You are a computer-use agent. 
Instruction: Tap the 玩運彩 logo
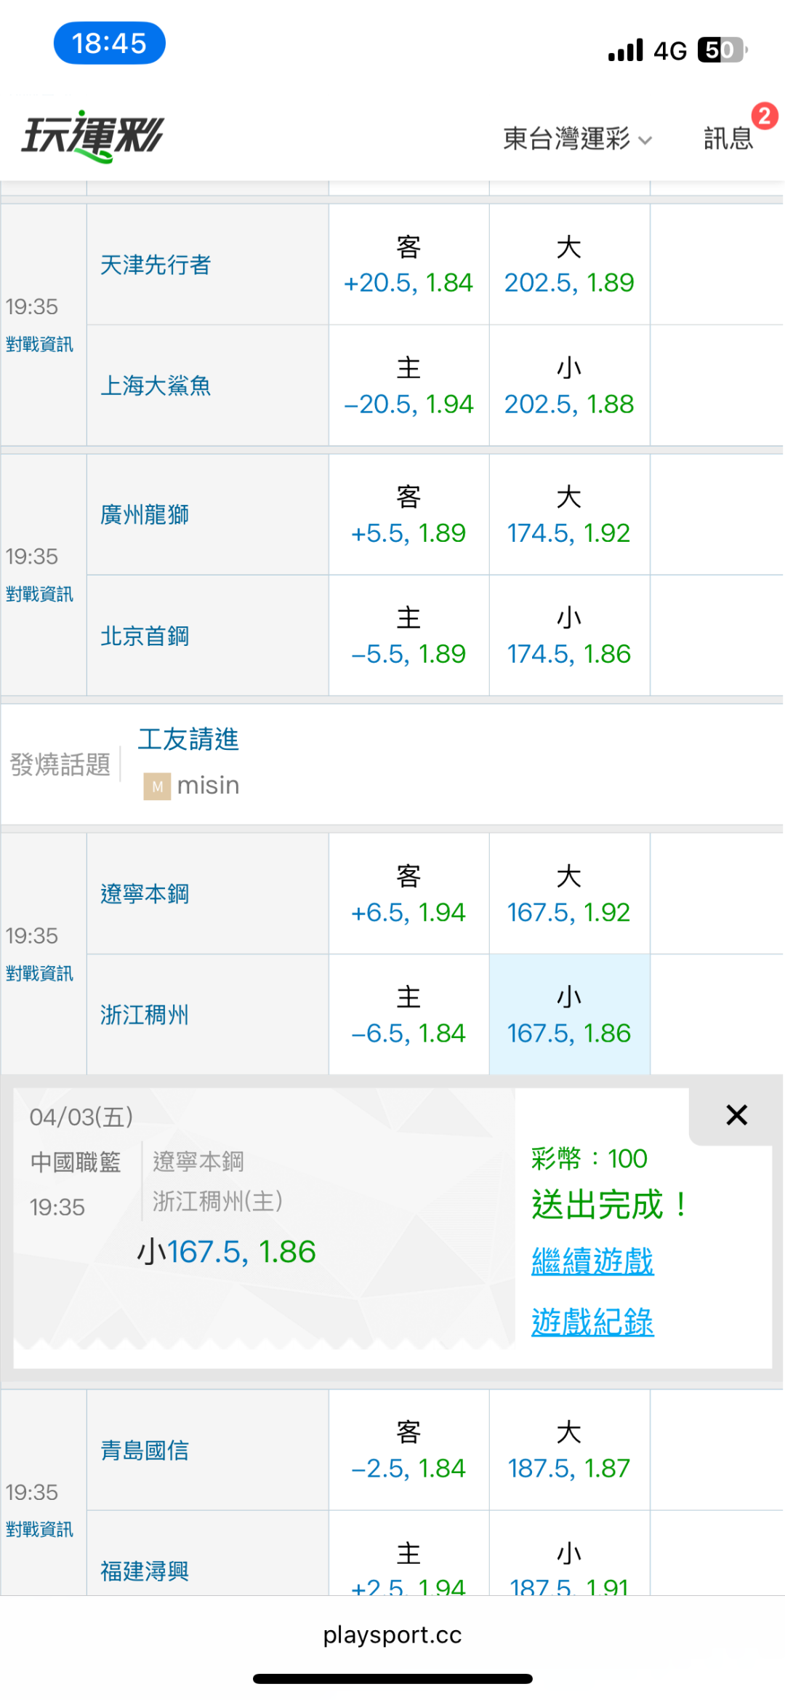click(x=92, y=136)
